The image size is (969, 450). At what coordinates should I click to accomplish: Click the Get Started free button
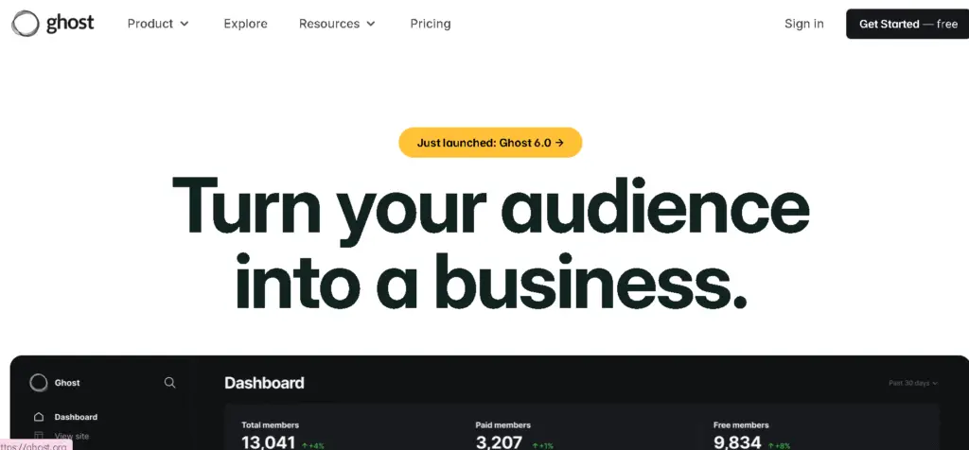(x=907, y=24)
